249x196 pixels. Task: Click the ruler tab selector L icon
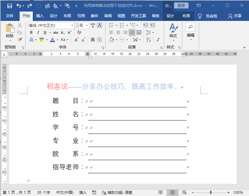click(4, 55)
